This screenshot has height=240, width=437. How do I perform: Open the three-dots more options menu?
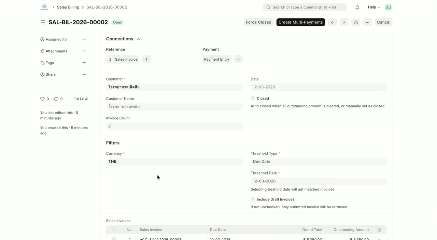click(367, 22)
